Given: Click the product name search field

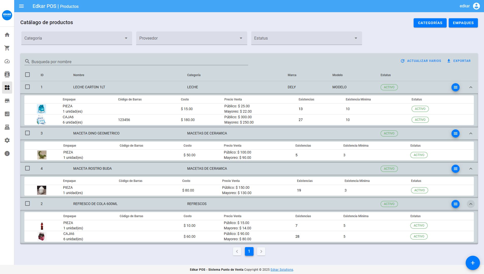Looking at the screenshot, I should 137,62.
